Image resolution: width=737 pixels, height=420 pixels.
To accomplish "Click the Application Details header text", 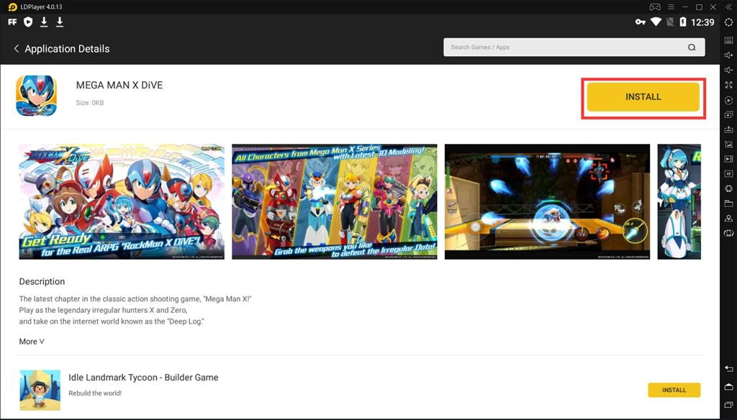I will click(x=67, y=48).
